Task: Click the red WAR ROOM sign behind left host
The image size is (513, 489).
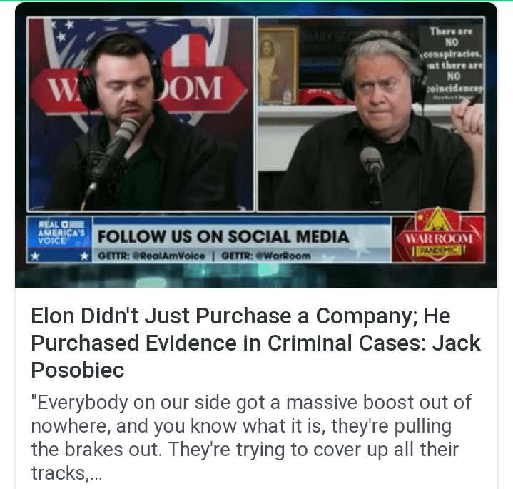Action: pos(139,91)
